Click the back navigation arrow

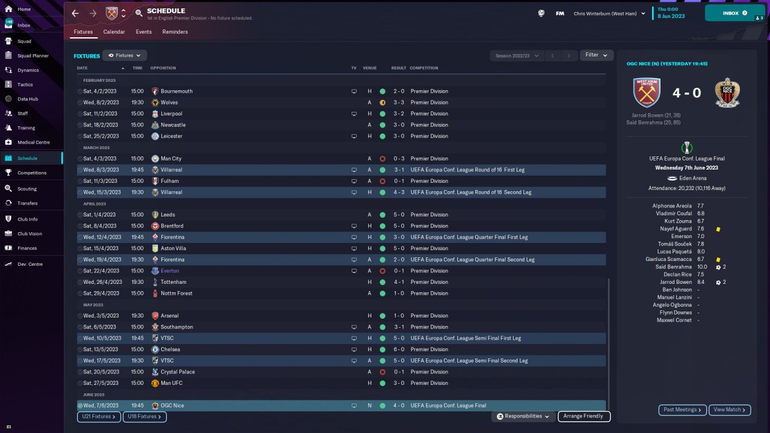[x=75, y=13]
